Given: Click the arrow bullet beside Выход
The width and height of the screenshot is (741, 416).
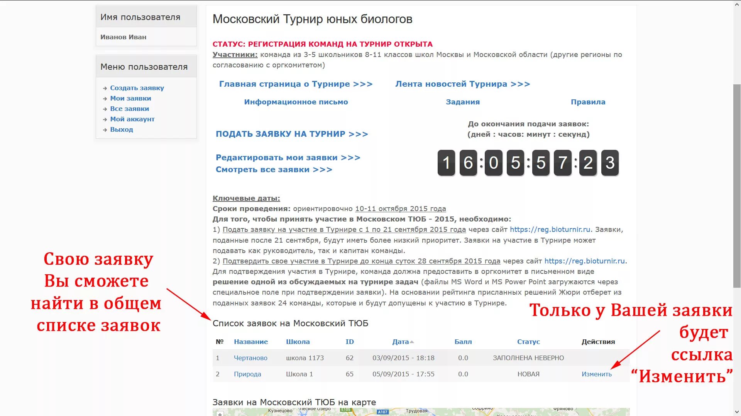Looking at the screenshot, I should point(105,130).
